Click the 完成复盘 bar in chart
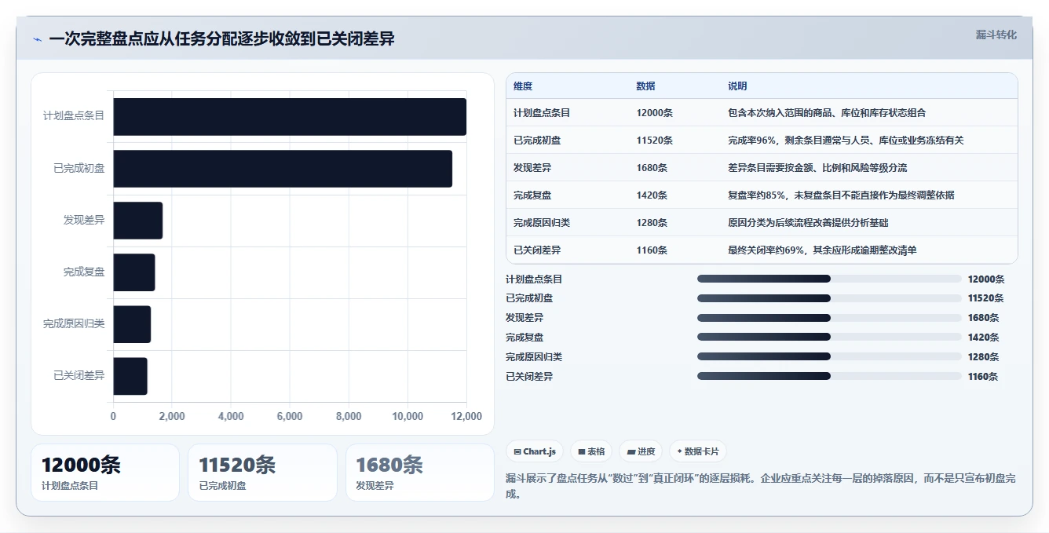 (x=134, y=272)
